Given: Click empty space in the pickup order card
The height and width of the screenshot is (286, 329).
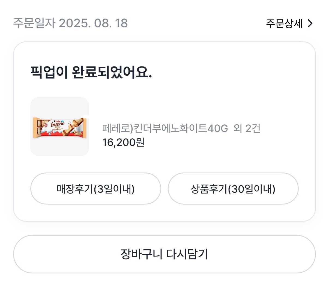Looking at the screenshot, I should pyautogui.click(x=218, y=82).
